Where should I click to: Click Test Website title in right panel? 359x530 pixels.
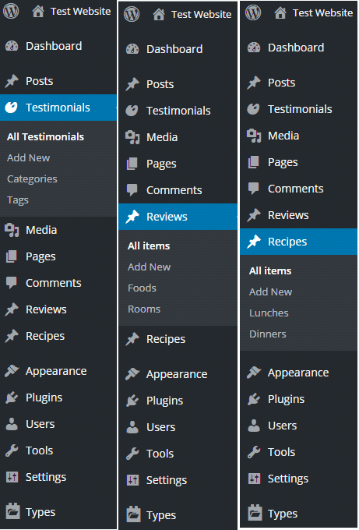coord(323,13)
